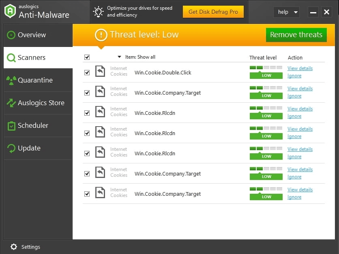Select the Quarantine sidebar icon

(11, 80)
